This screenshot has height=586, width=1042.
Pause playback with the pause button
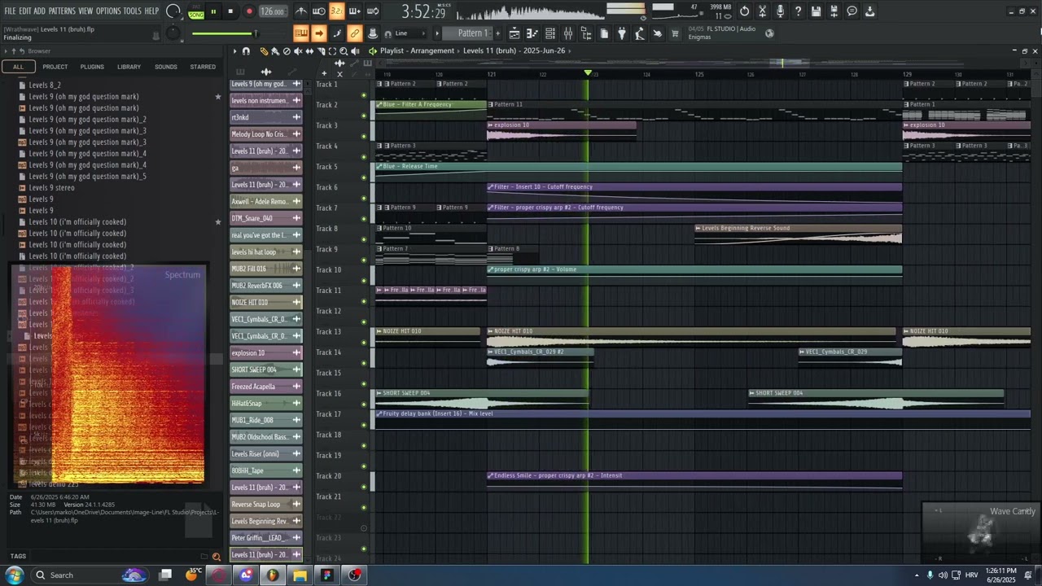click(213, 11)
